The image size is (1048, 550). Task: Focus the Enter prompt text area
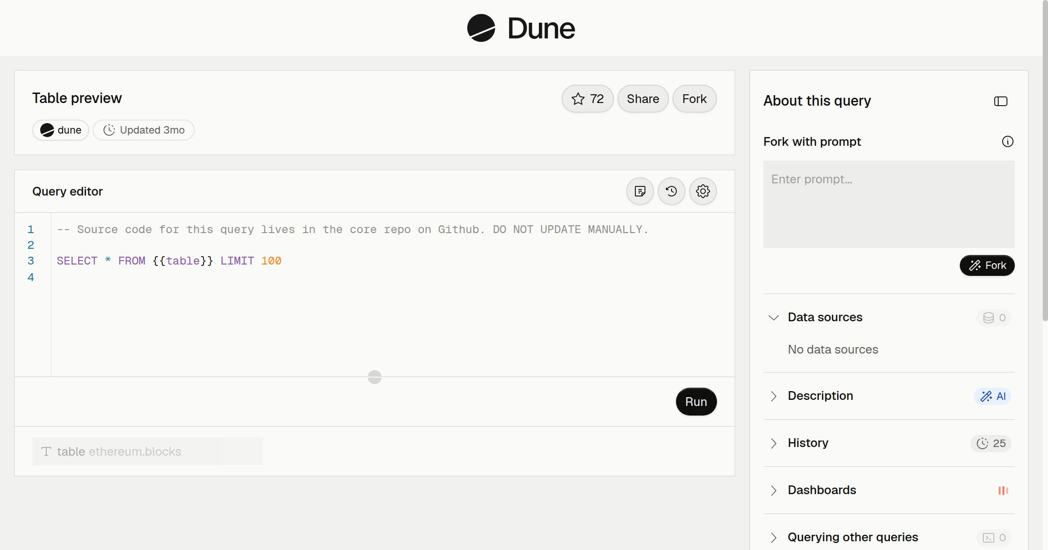(x=889, y=204)
